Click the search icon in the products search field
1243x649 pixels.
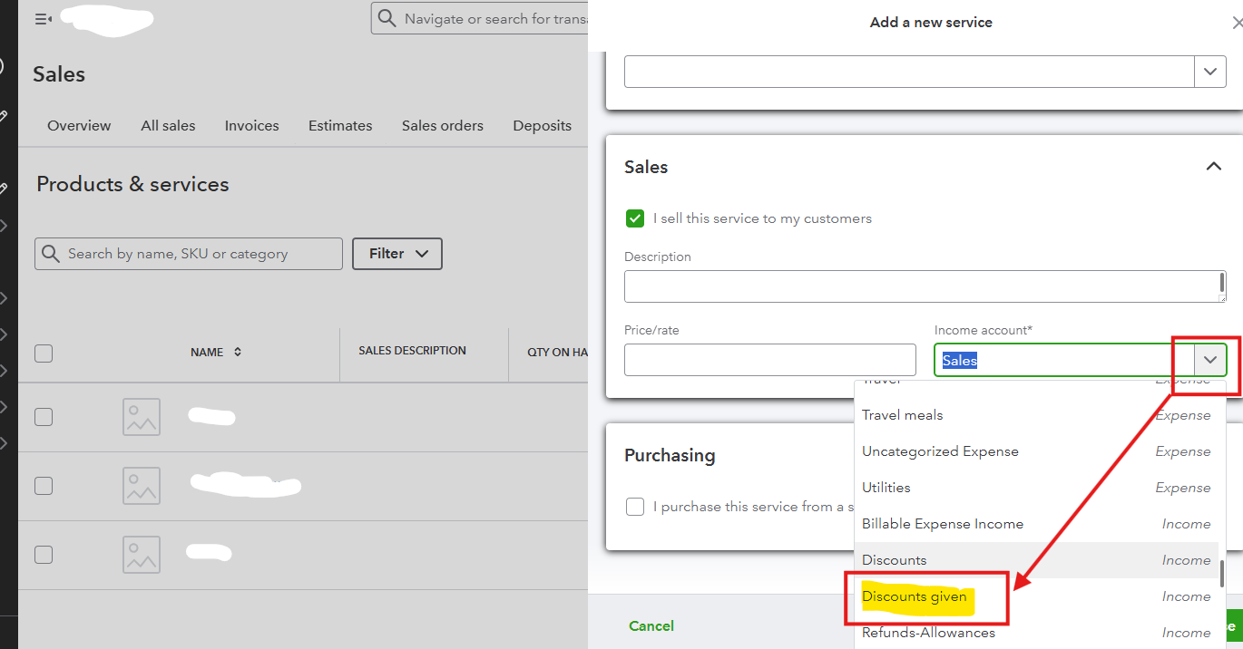click(x=52, y=254)
